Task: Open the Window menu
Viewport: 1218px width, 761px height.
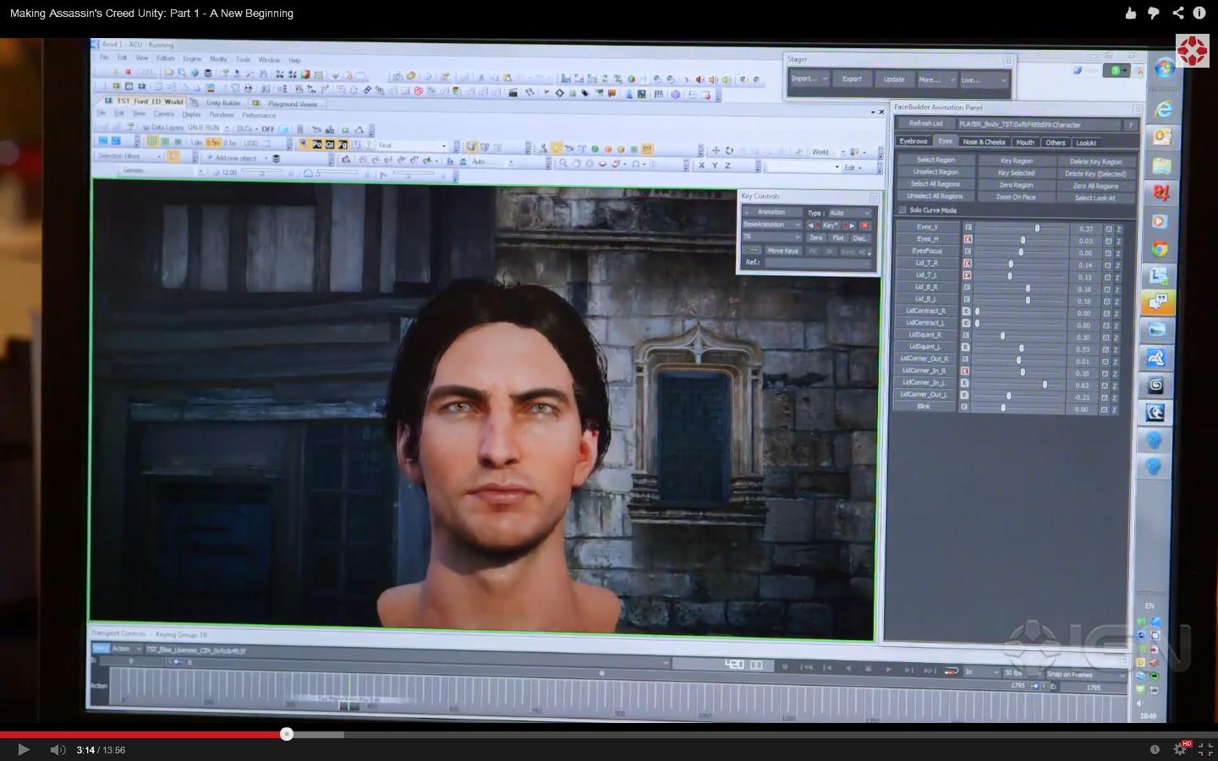Action: point(269,60)
